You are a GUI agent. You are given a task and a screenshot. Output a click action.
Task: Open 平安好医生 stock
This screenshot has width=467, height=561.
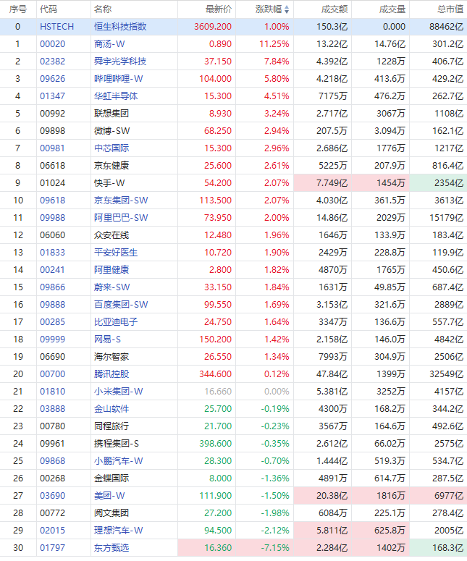coord(116,253)
